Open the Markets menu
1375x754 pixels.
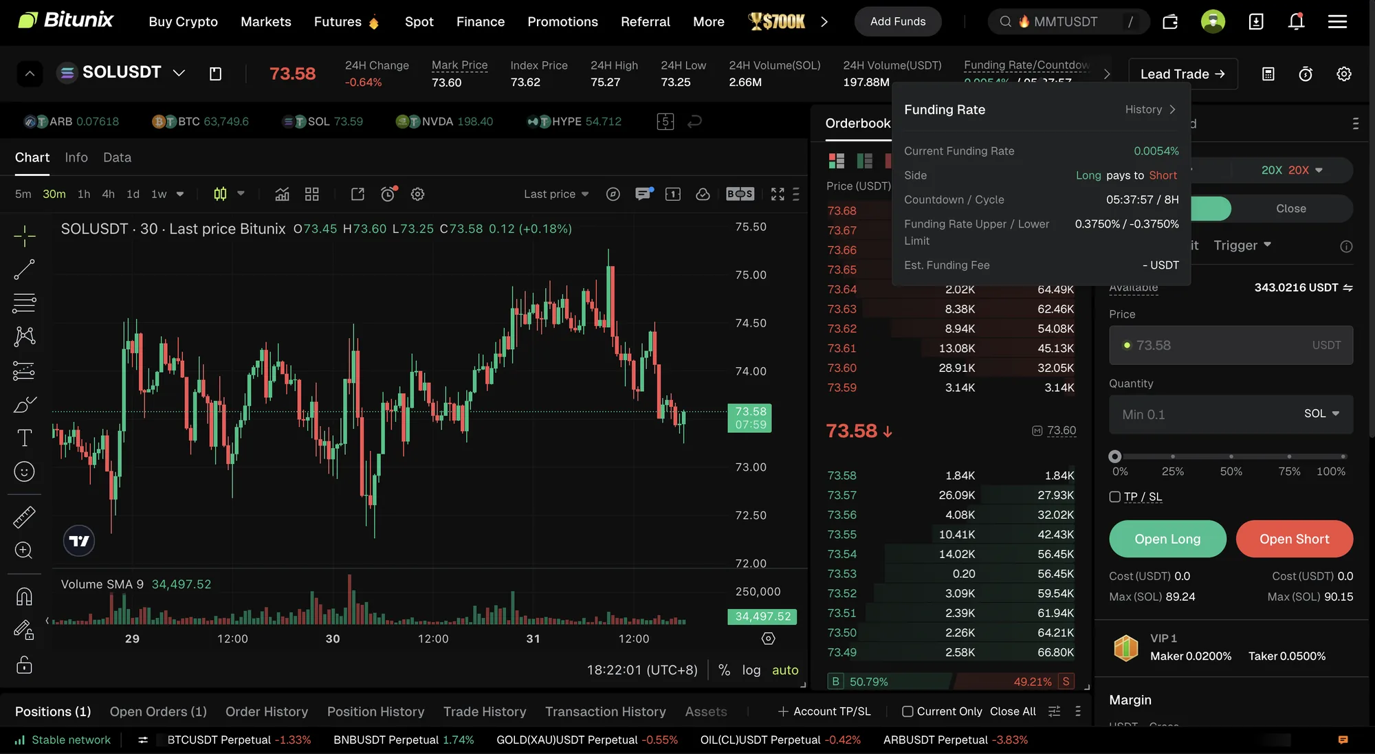(266, 22)
